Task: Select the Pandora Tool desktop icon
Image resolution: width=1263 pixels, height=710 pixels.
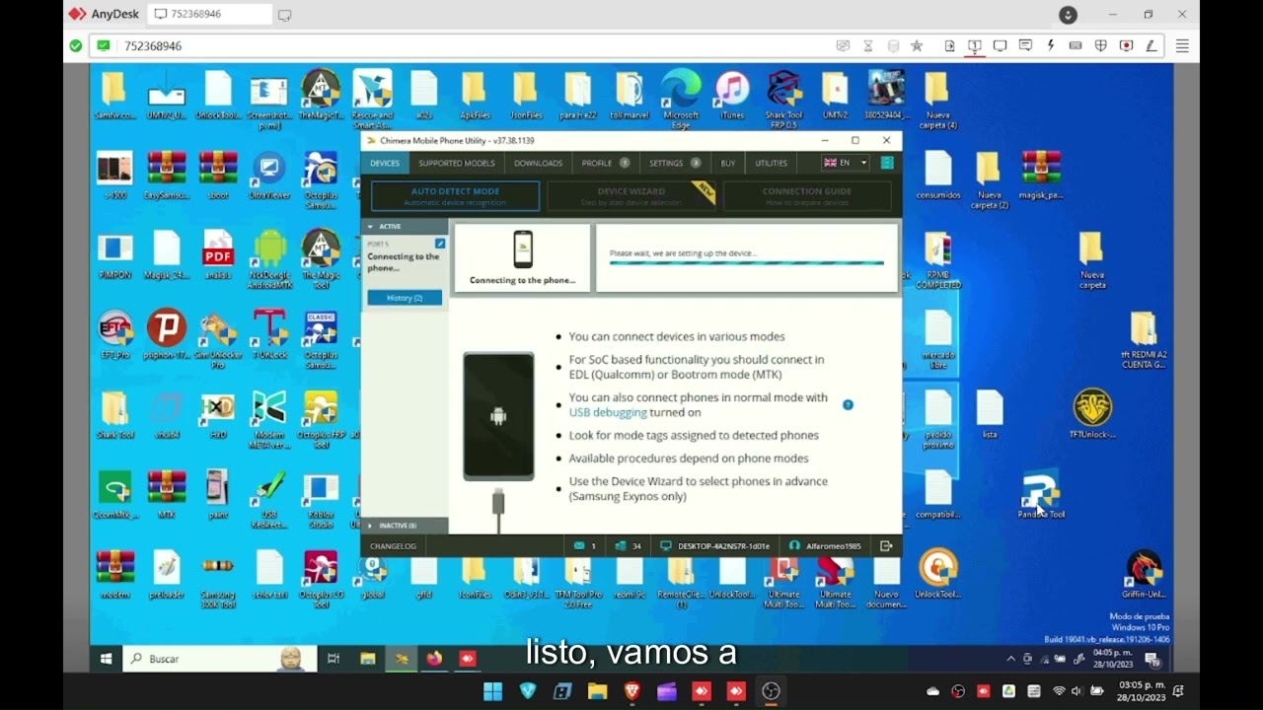Action: (1041, 494)
